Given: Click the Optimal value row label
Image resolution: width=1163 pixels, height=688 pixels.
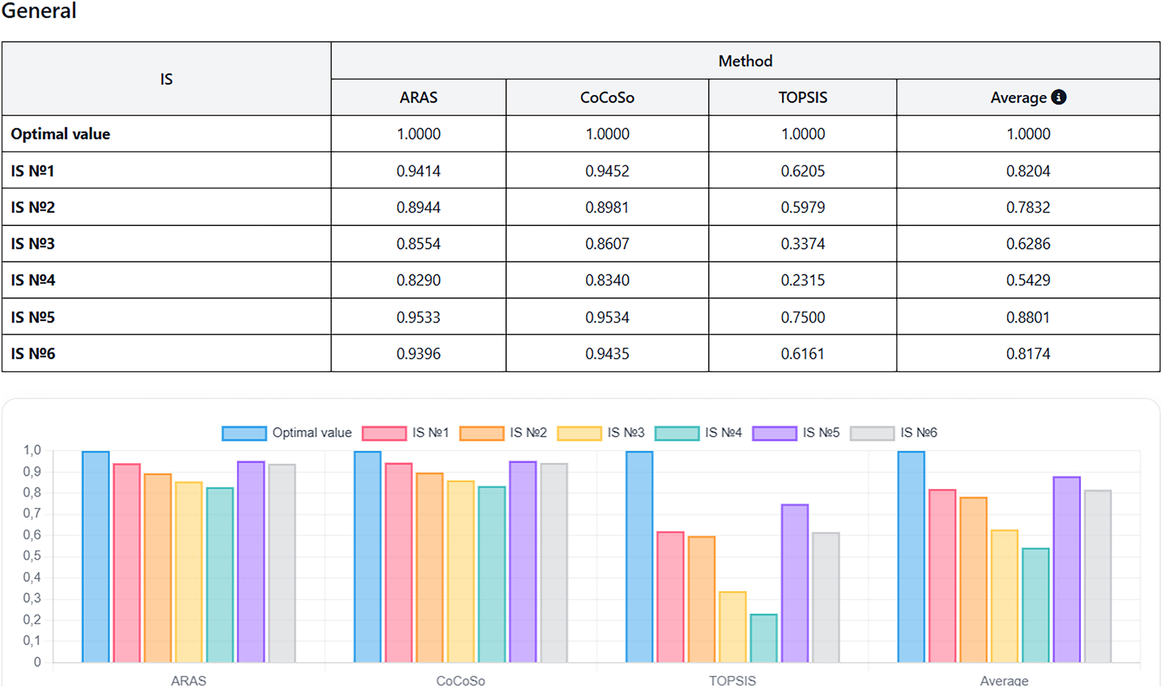Looking at the screenshot, I should (x=61, y=134).
